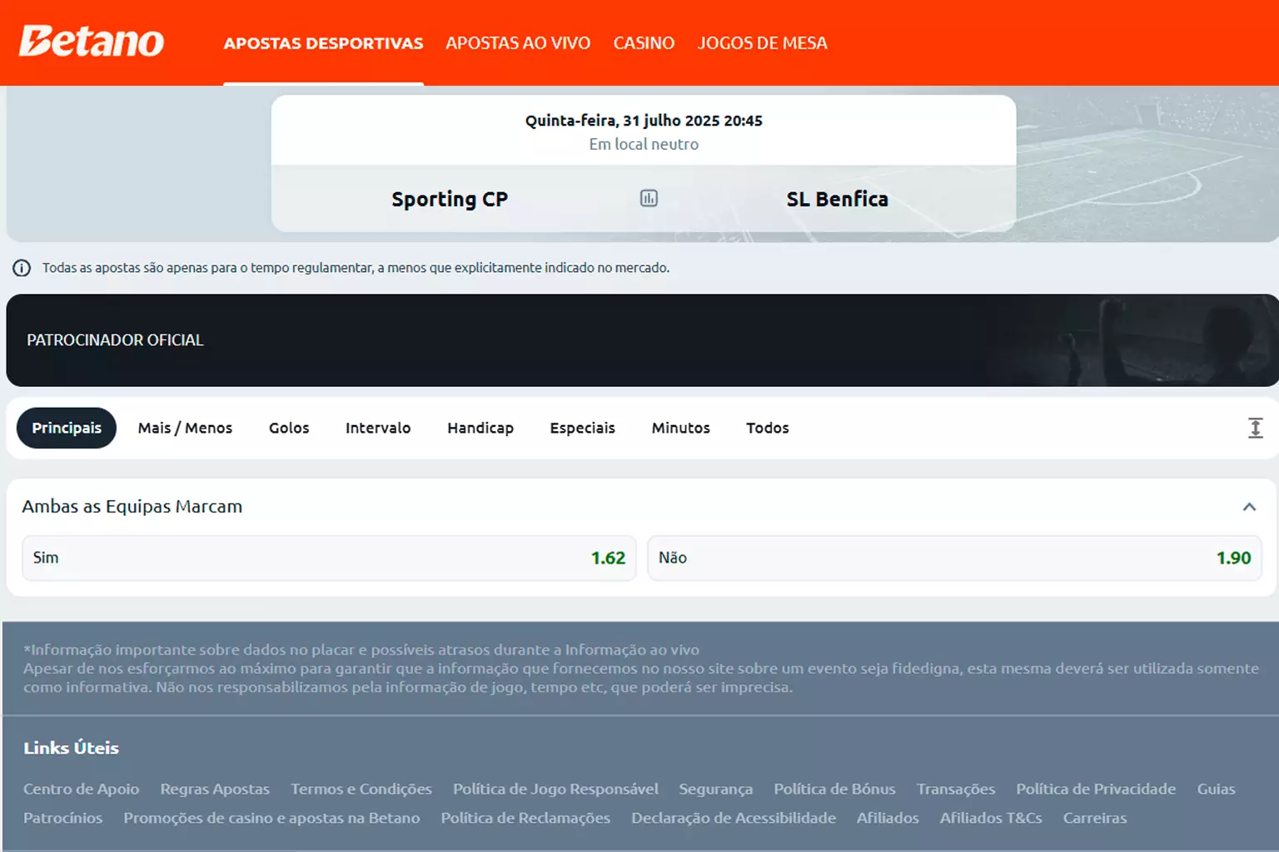Show the Todos markets tab
Screen dimensions: 1279x852
[x=767, y=428]
